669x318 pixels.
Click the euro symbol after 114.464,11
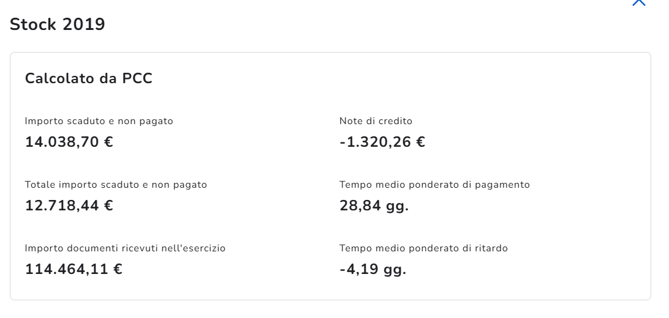pos(117,269)
